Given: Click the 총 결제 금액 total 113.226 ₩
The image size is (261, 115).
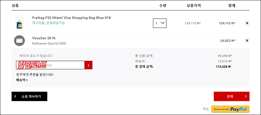Looking at the screenshot, I should click(x=223, y=67).
